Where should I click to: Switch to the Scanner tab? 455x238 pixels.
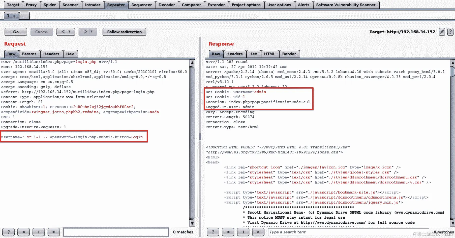[x=70, y=5]
